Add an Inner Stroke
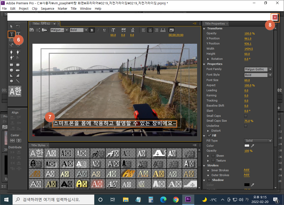This screenshot has height=205, width=284. click(x=246, y=170)
